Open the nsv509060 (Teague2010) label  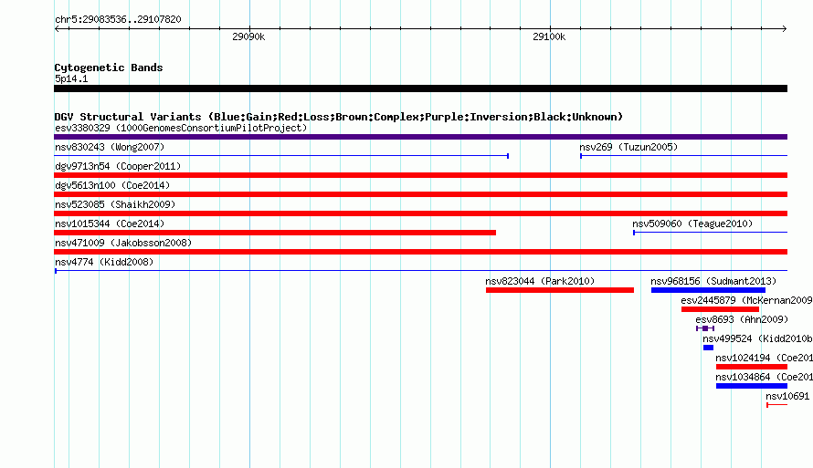coord(692,224)
